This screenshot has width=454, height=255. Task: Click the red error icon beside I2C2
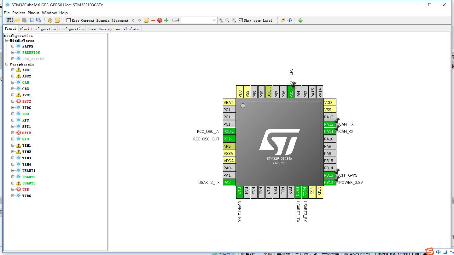coord(19,101)
